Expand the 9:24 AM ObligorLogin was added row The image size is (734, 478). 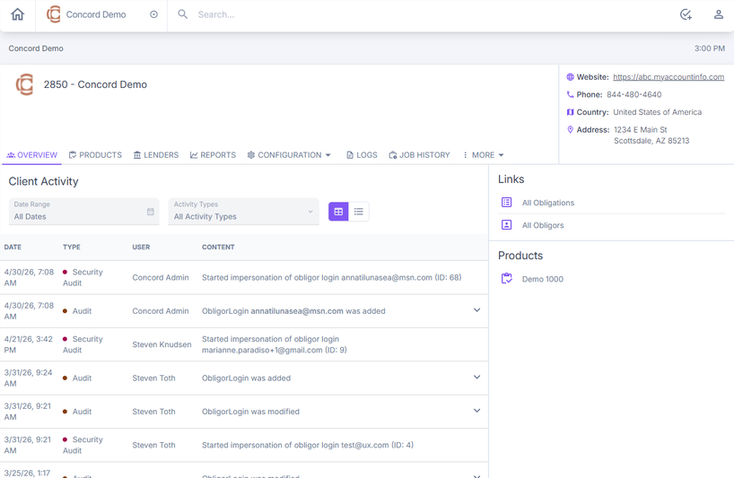(x=476, y=377)
